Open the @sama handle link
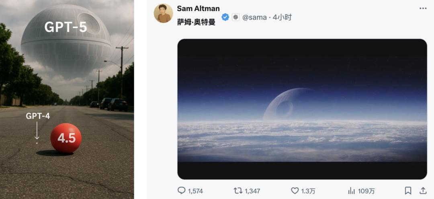 coord(254,17)
